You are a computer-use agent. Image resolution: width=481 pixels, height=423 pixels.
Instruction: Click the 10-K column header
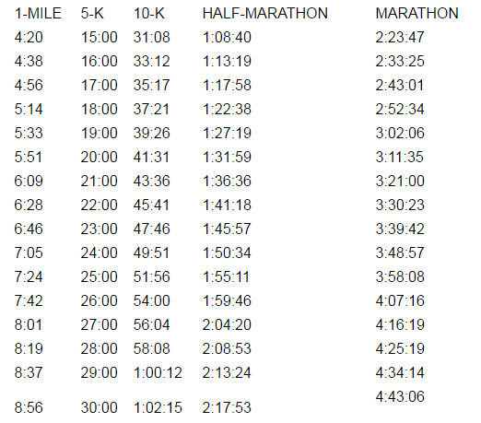pos(149,14)
